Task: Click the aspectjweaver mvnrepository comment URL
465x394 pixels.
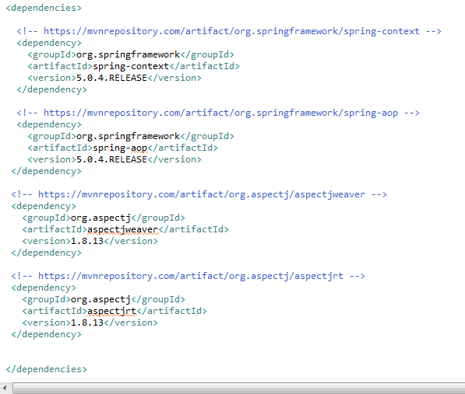Action: pos(202,194)
